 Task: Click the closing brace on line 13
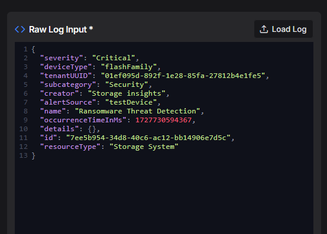33,155
